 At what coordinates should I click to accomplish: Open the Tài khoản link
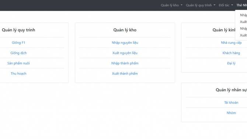click(231, 102)
